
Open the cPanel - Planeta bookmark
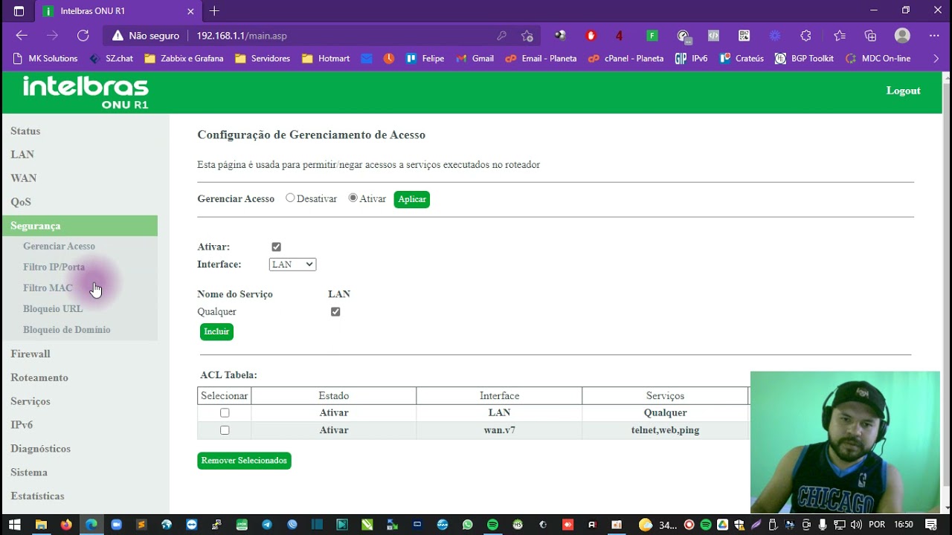coord(625,59)
